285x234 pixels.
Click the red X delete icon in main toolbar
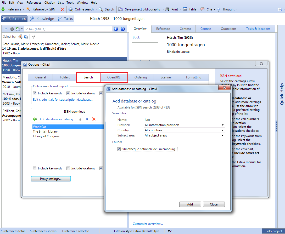[62, 9]
